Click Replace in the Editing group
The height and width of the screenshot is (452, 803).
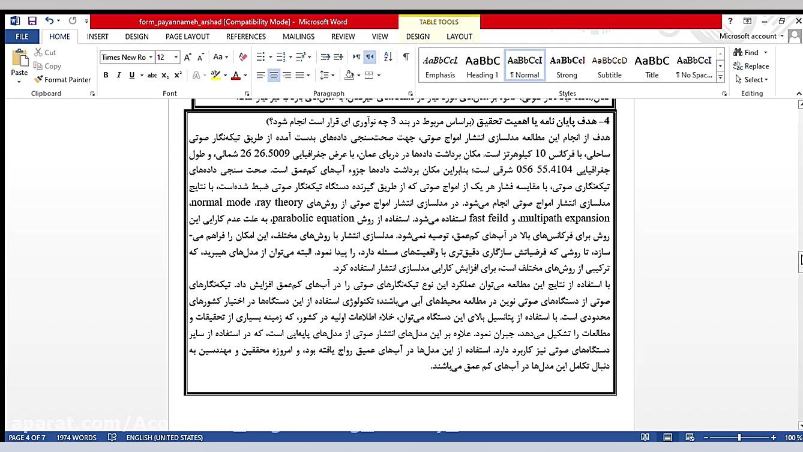[x=755, y=66]
